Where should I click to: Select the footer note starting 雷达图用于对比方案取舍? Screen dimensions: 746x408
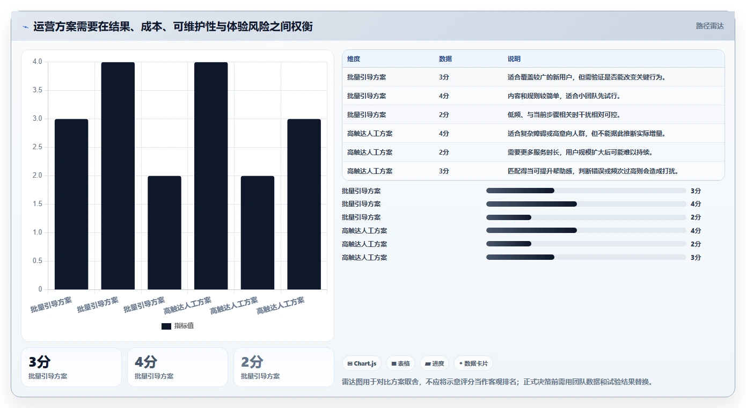click(498, 382)
